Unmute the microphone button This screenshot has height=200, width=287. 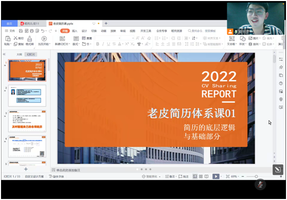[260, 185]
